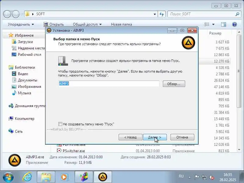Cancel installation with Отмена button
The height and width of the screenshot is (183, 244).
(x=182, y=137)
